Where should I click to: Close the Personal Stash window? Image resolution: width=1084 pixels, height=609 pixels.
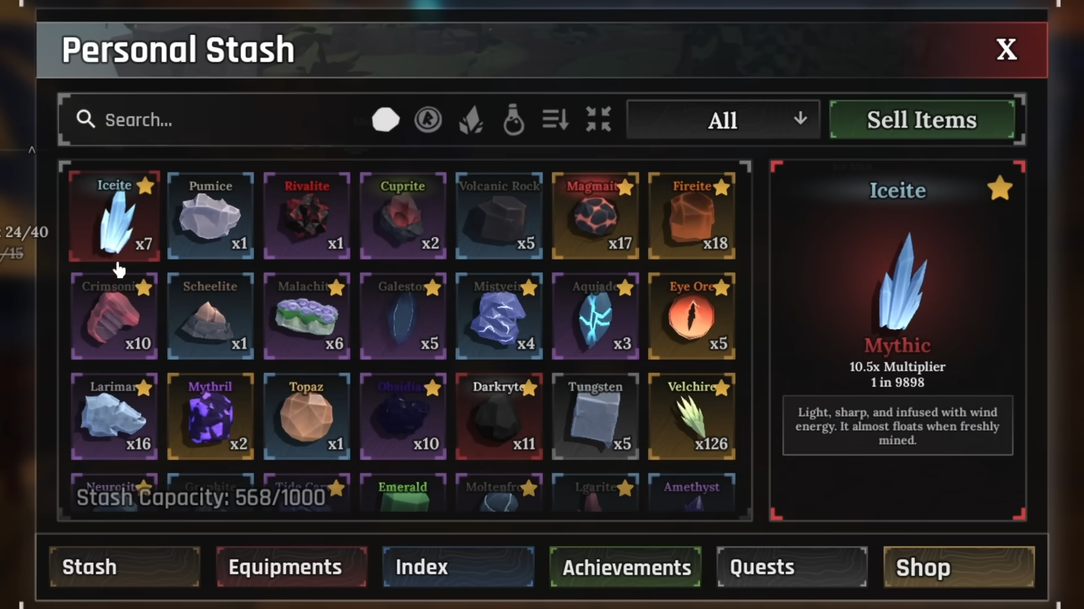1006,50
